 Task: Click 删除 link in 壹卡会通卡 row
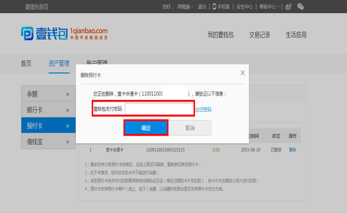coord(292,150)
